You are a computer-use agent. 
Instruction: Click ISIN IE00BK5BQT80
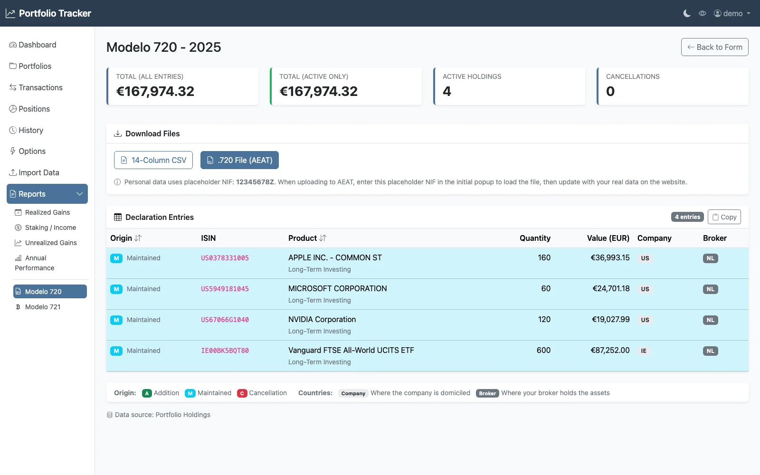click(225, 351)
